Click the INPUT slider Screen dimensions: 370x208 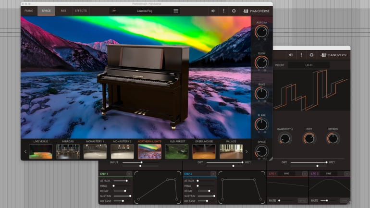pyautogui.click(x=140, y=162)
